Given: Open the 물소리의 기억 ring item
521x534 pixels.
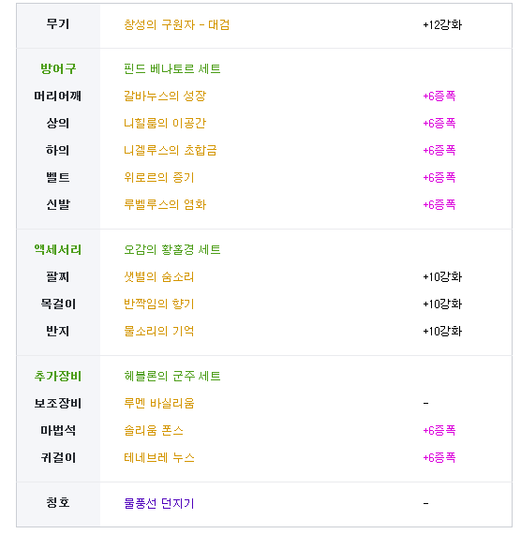Looking at the screenshot, I should point(159,332).
